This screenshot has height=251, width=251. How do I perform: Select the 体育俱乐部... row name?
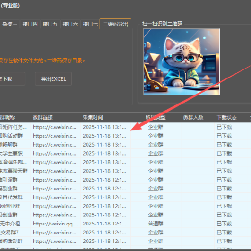tap(13, 162)
